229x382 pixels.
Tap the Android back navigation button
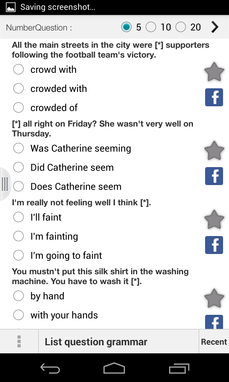coord(50,369)
